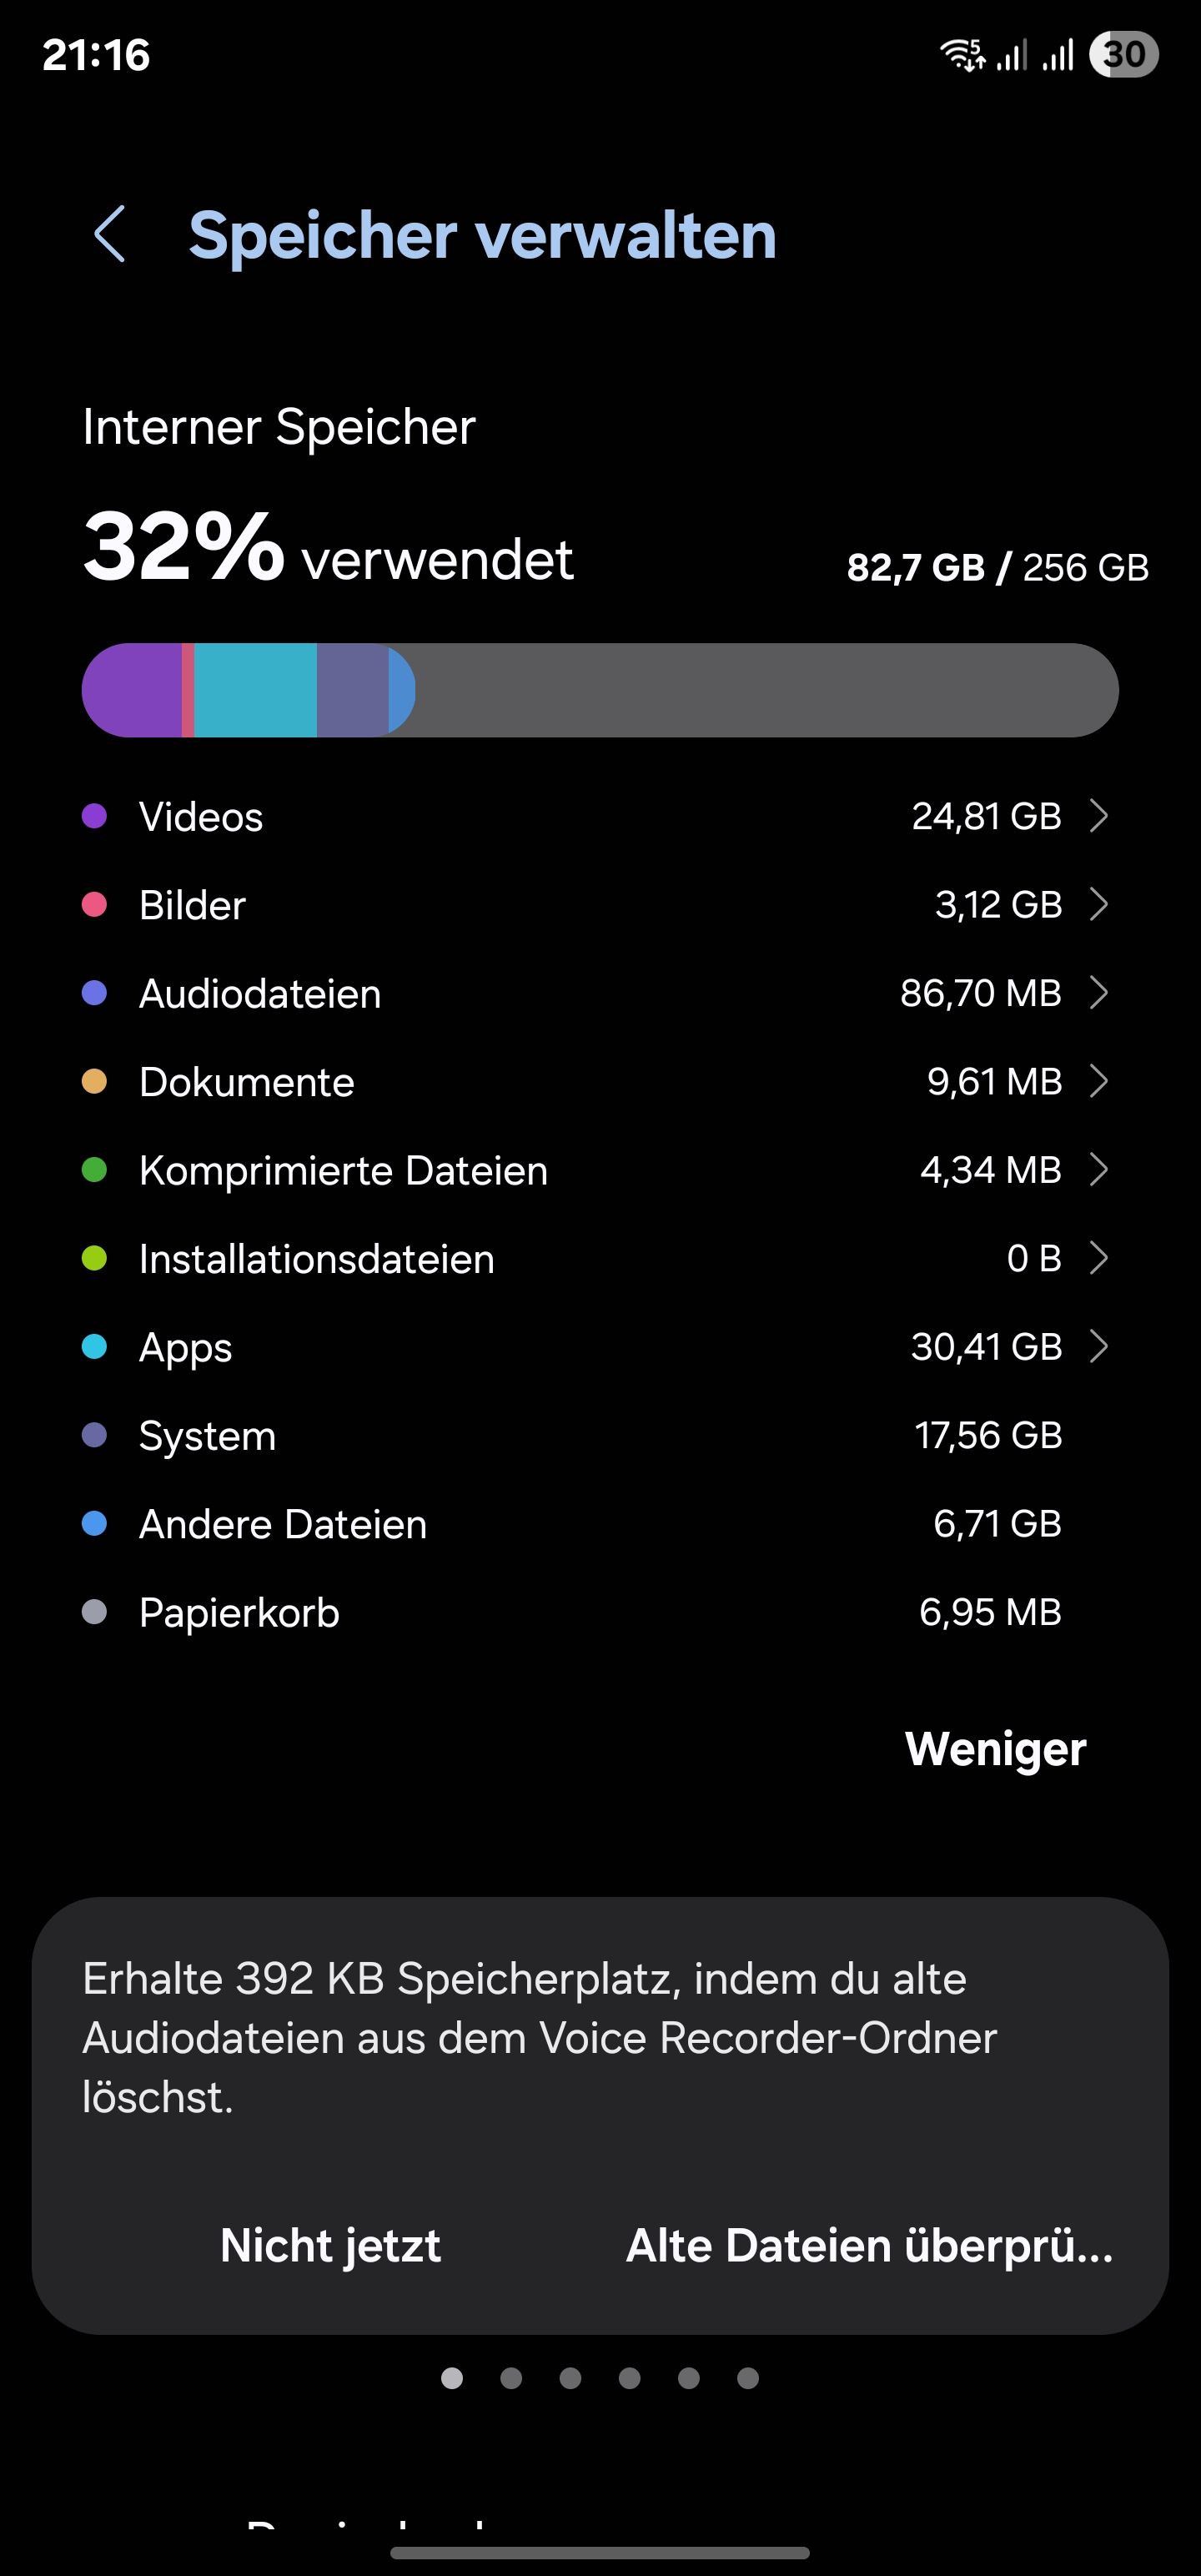Tap the orange Dokumente color dot

pyautogui.click(x=94, y=1081)
